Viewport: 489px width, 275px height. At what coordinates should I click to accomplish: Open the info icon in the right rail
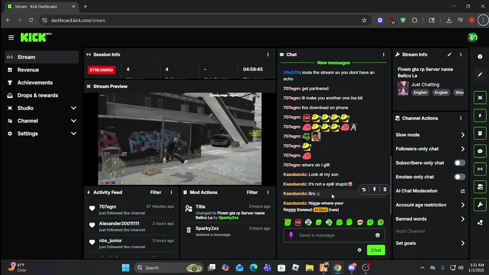coord(480,57)
